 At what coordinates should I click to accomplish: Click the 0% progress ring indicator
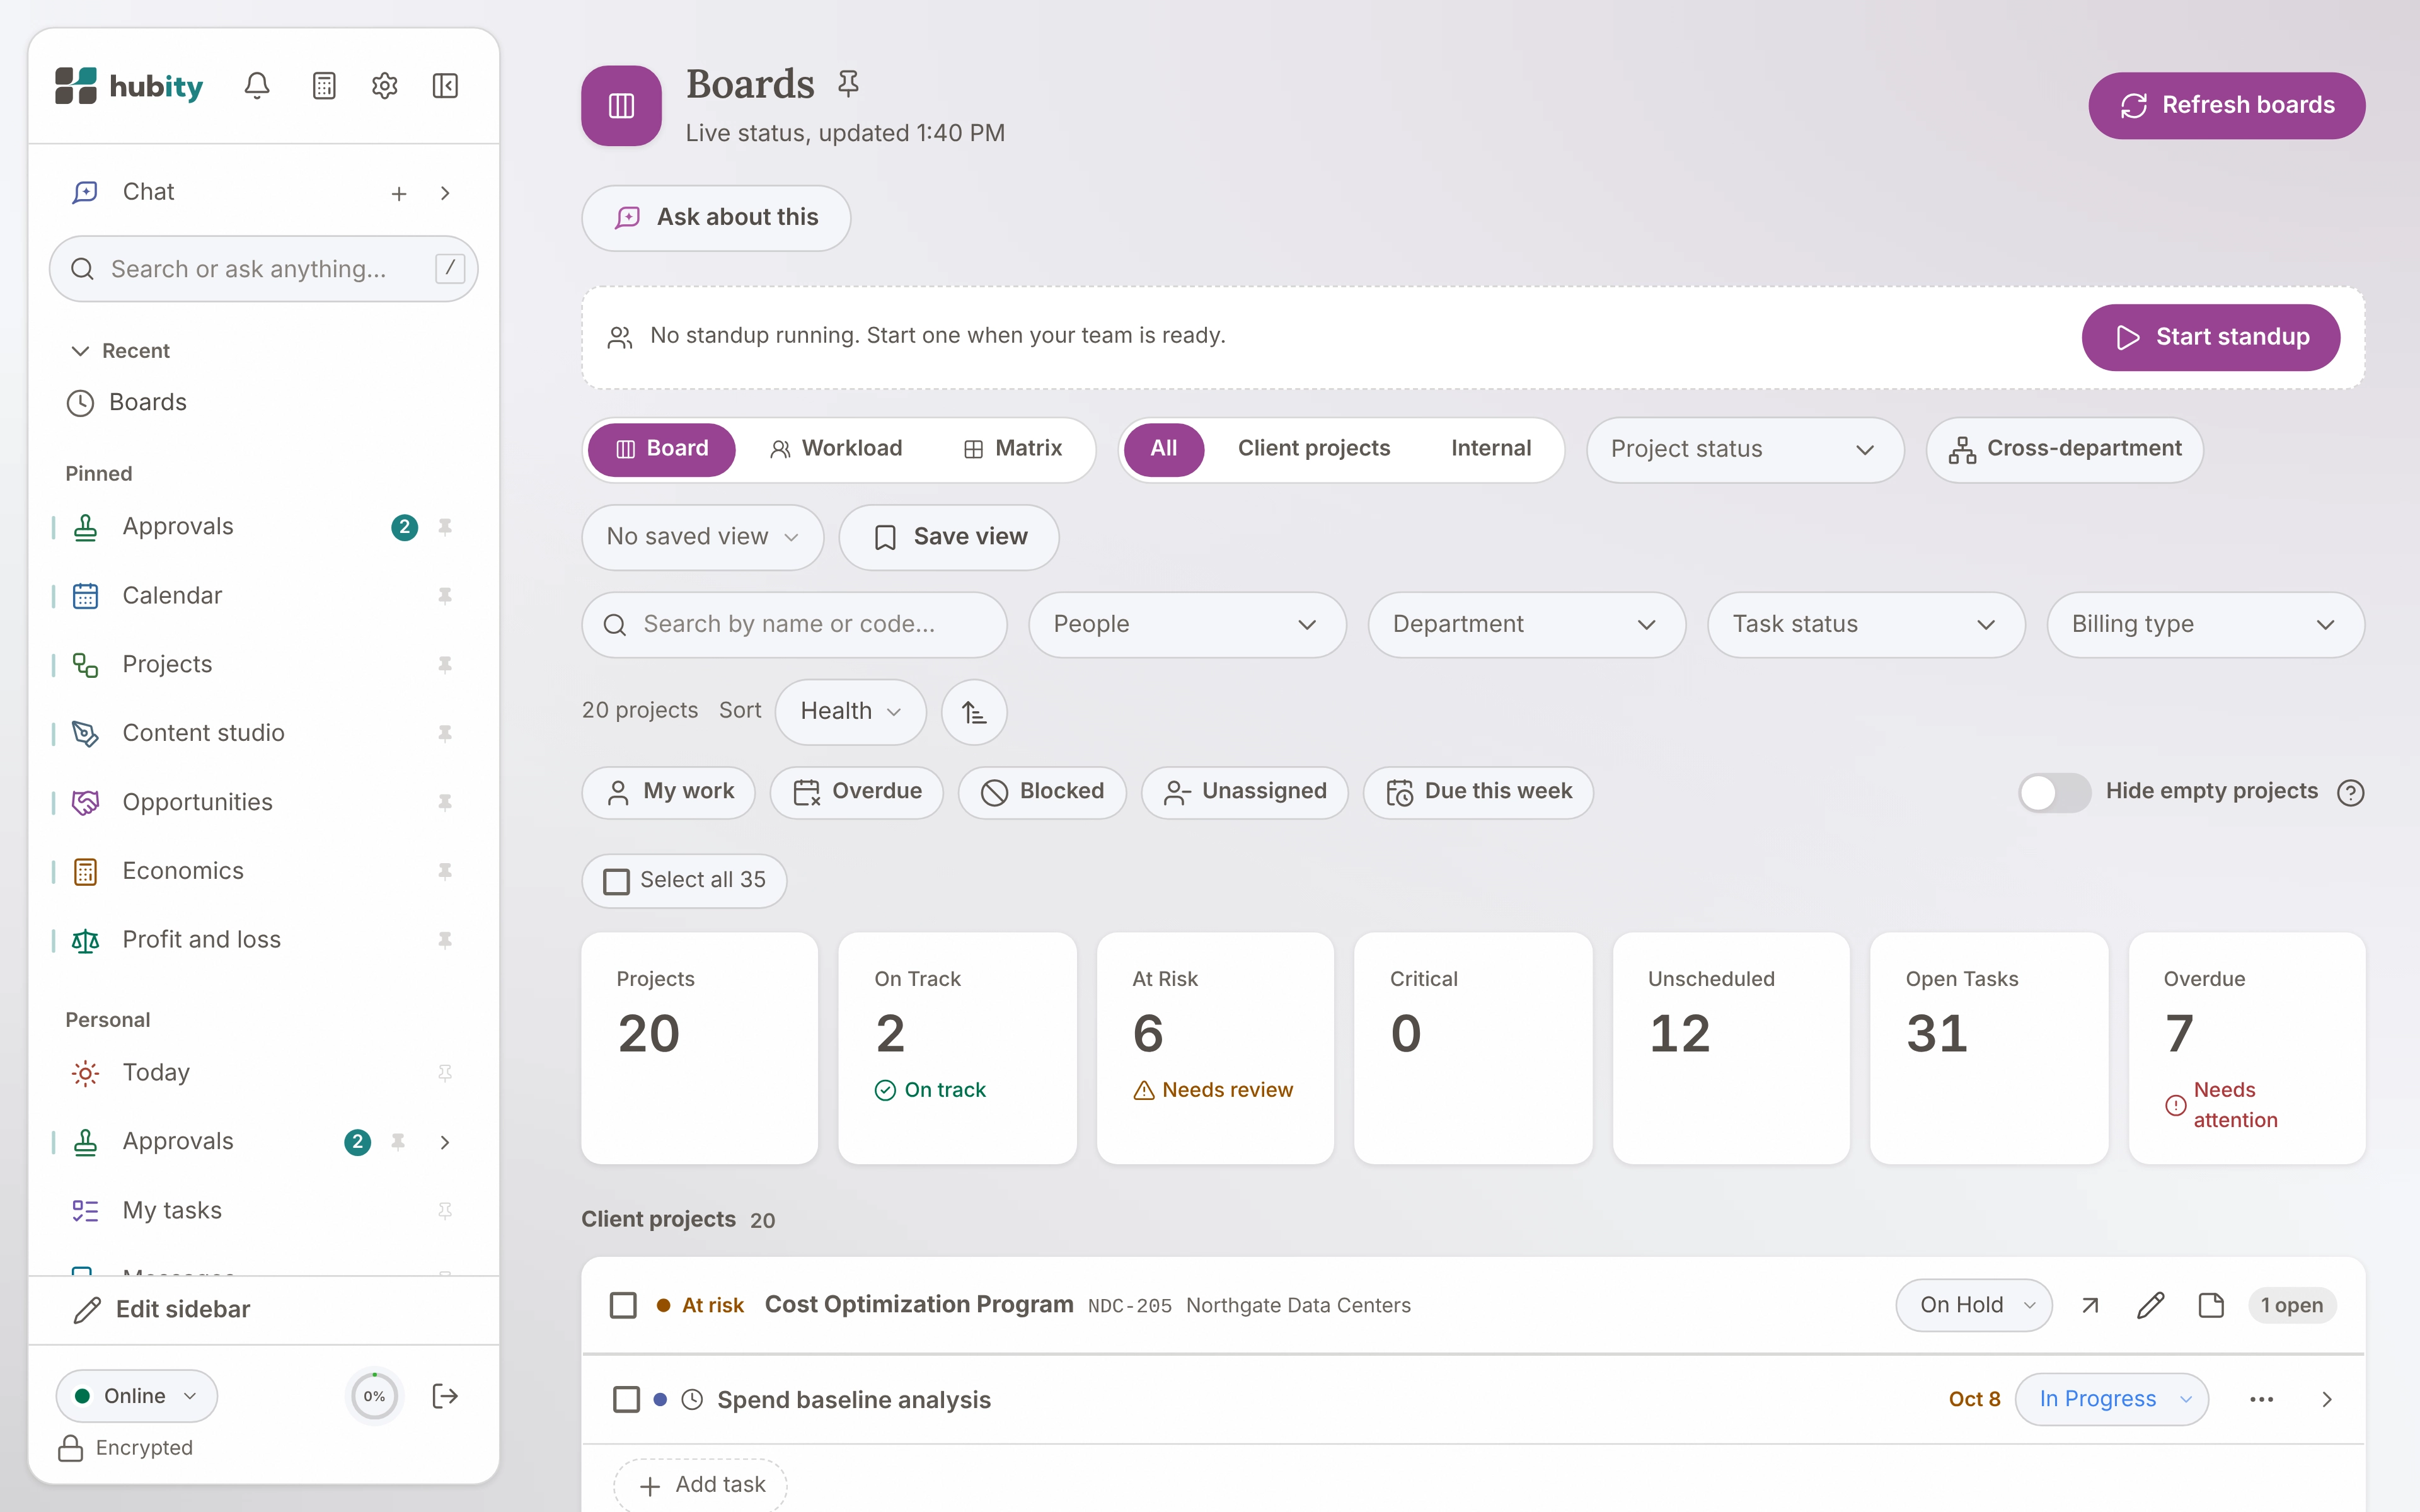[374, 1396]
